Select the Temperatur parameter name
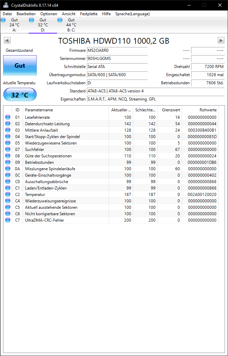The height and width of the screenshot is (356, 228). coord(35,195)
